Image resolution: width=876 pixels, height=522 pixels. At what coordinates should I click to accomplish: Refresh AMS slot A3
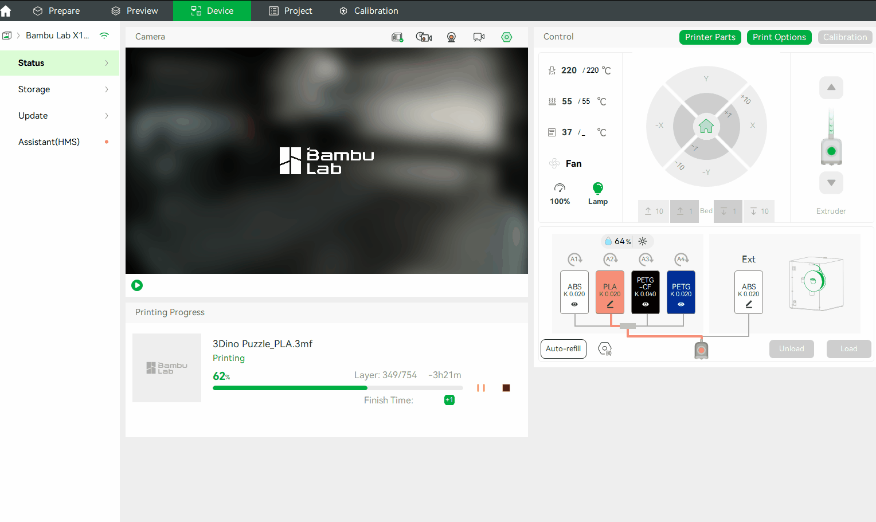[x=646, y=259]
